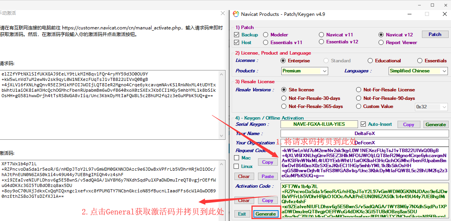The width and height of the screenshot is (451, 221).
Task: Select Not-For-Resale-90-days radio button
Action: (358, 98)
